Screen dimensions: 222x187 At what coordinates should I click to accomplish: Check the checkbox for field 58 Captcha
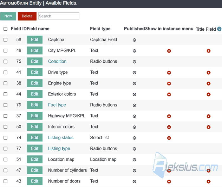pyautogui.click(x=5, y=40)
